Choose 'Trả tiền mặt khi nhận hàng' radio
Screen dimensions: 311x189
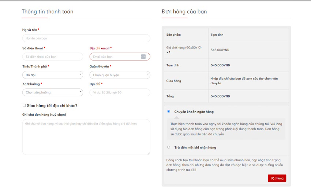coord(169,147)
